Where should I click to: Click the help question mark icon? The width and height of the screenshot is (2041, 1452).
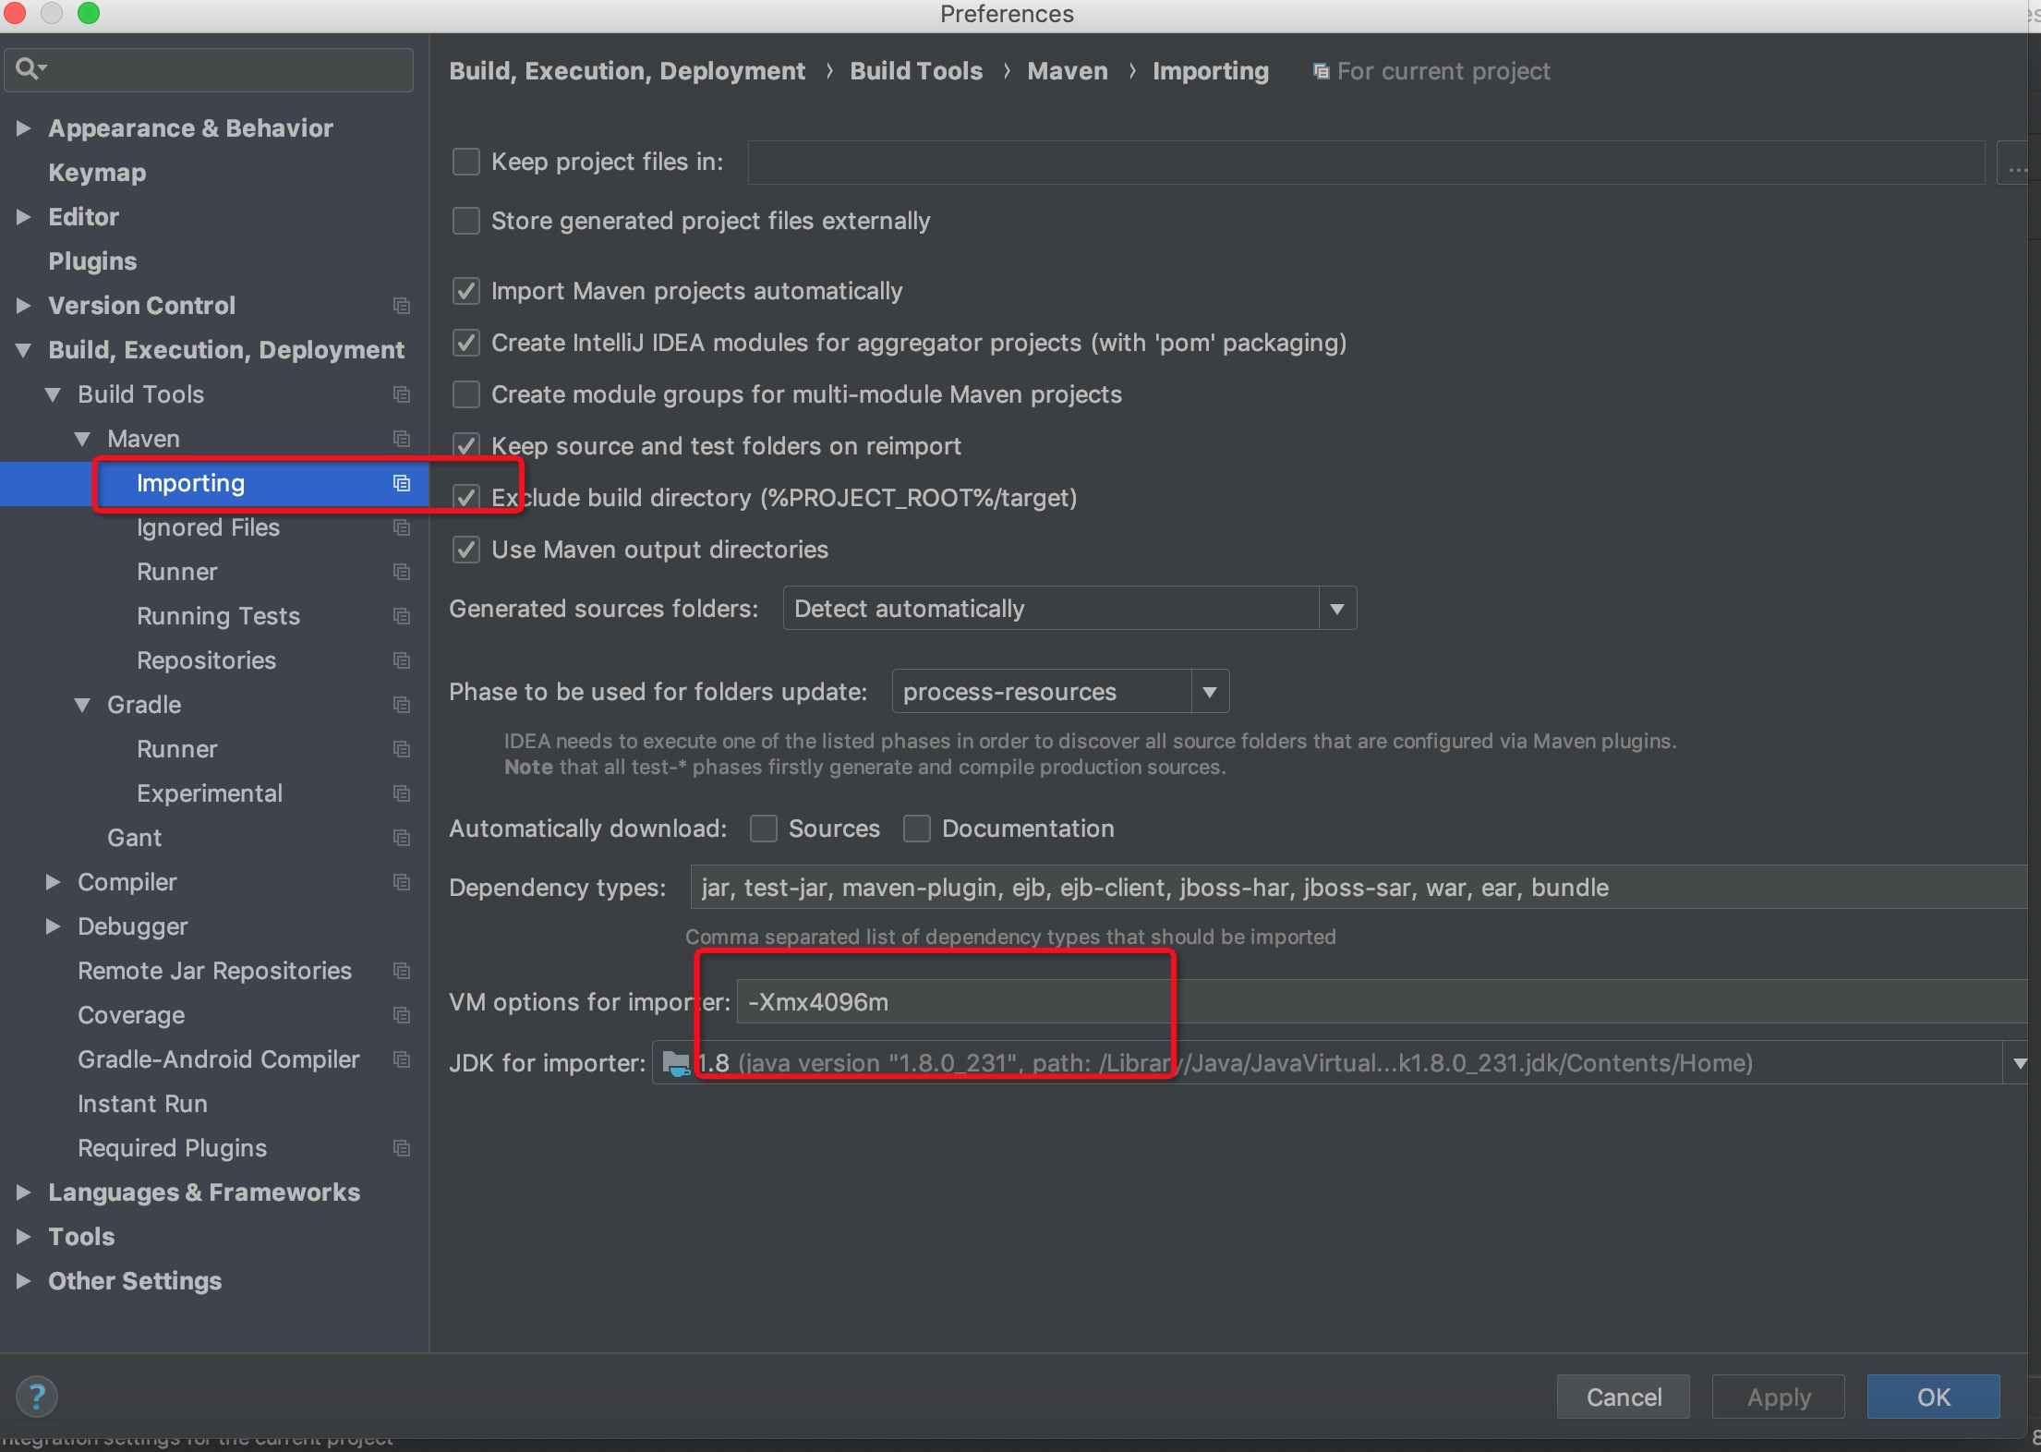point(37,1397)
